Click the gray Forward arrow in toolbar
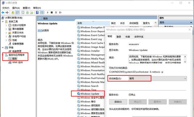Screen dimensions: 194x117 [x=7, y=13]
